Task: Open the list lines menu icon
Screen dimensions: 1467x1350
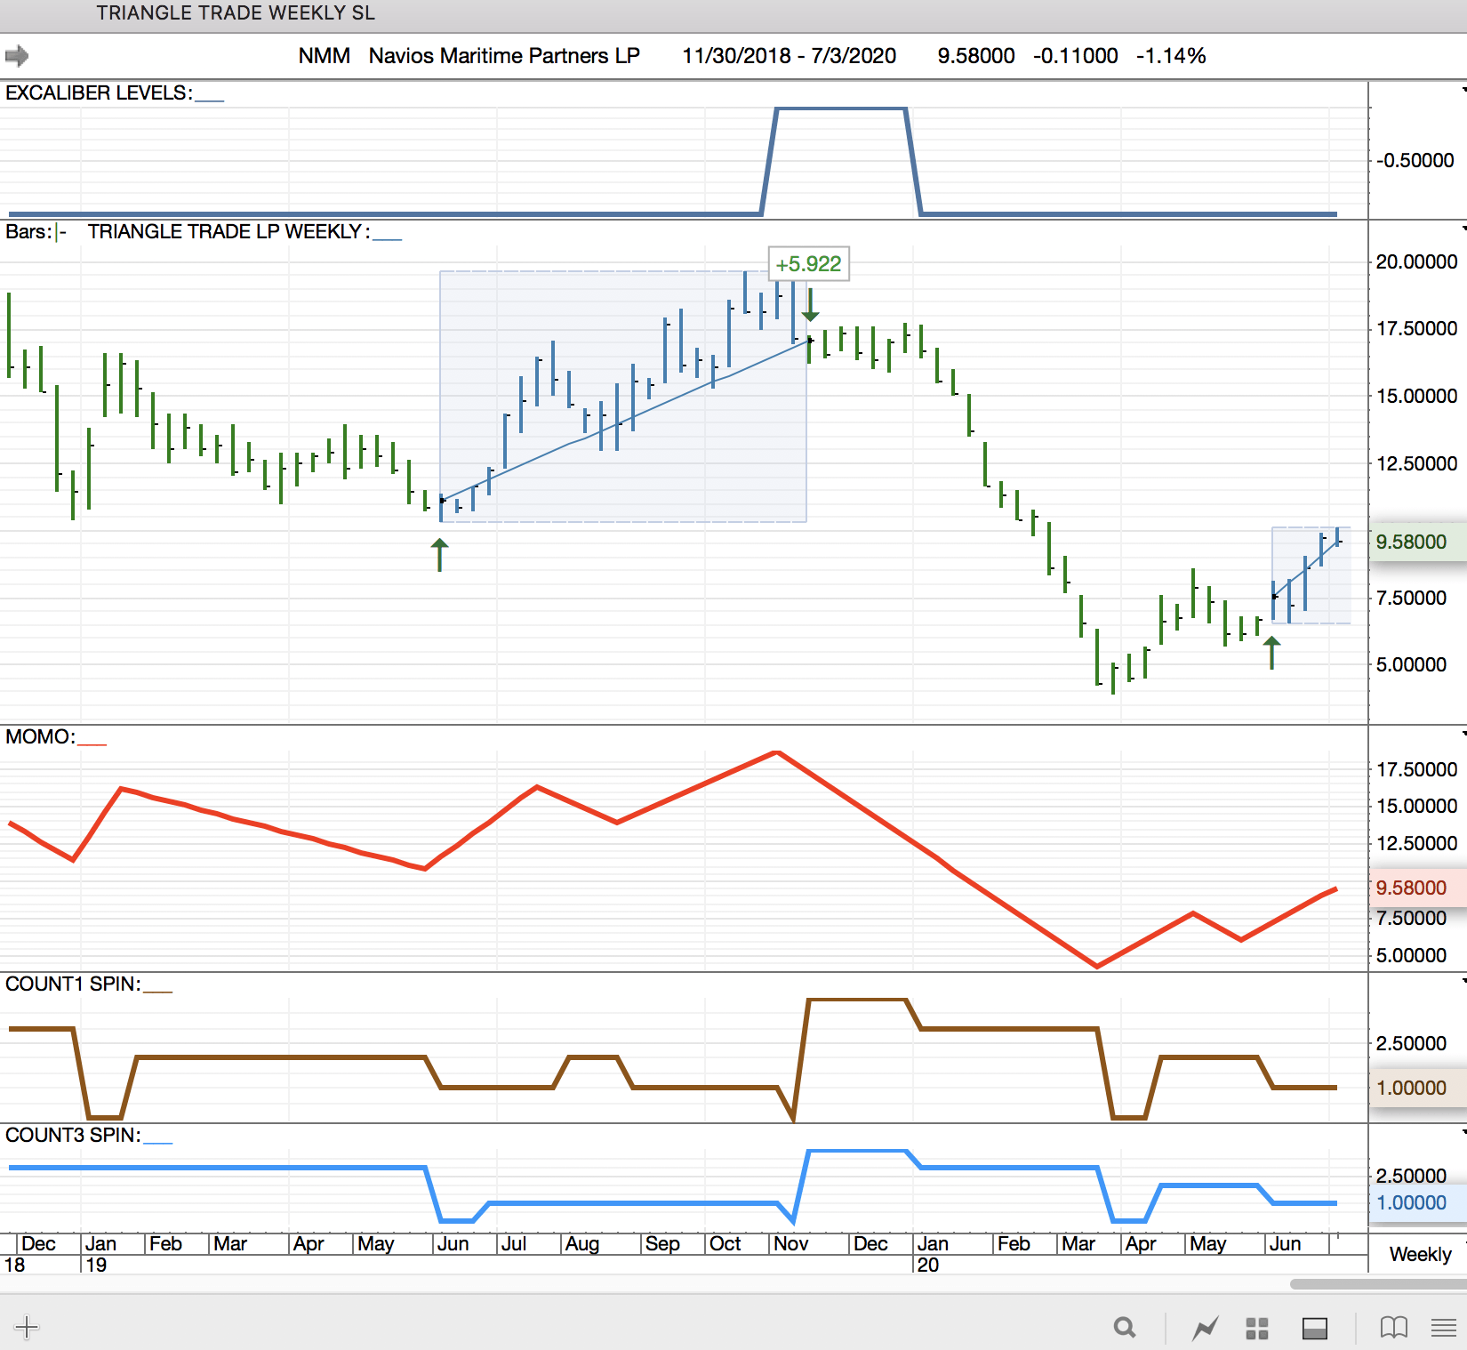Action: pyautogui.click(x=1444, y=1329)
